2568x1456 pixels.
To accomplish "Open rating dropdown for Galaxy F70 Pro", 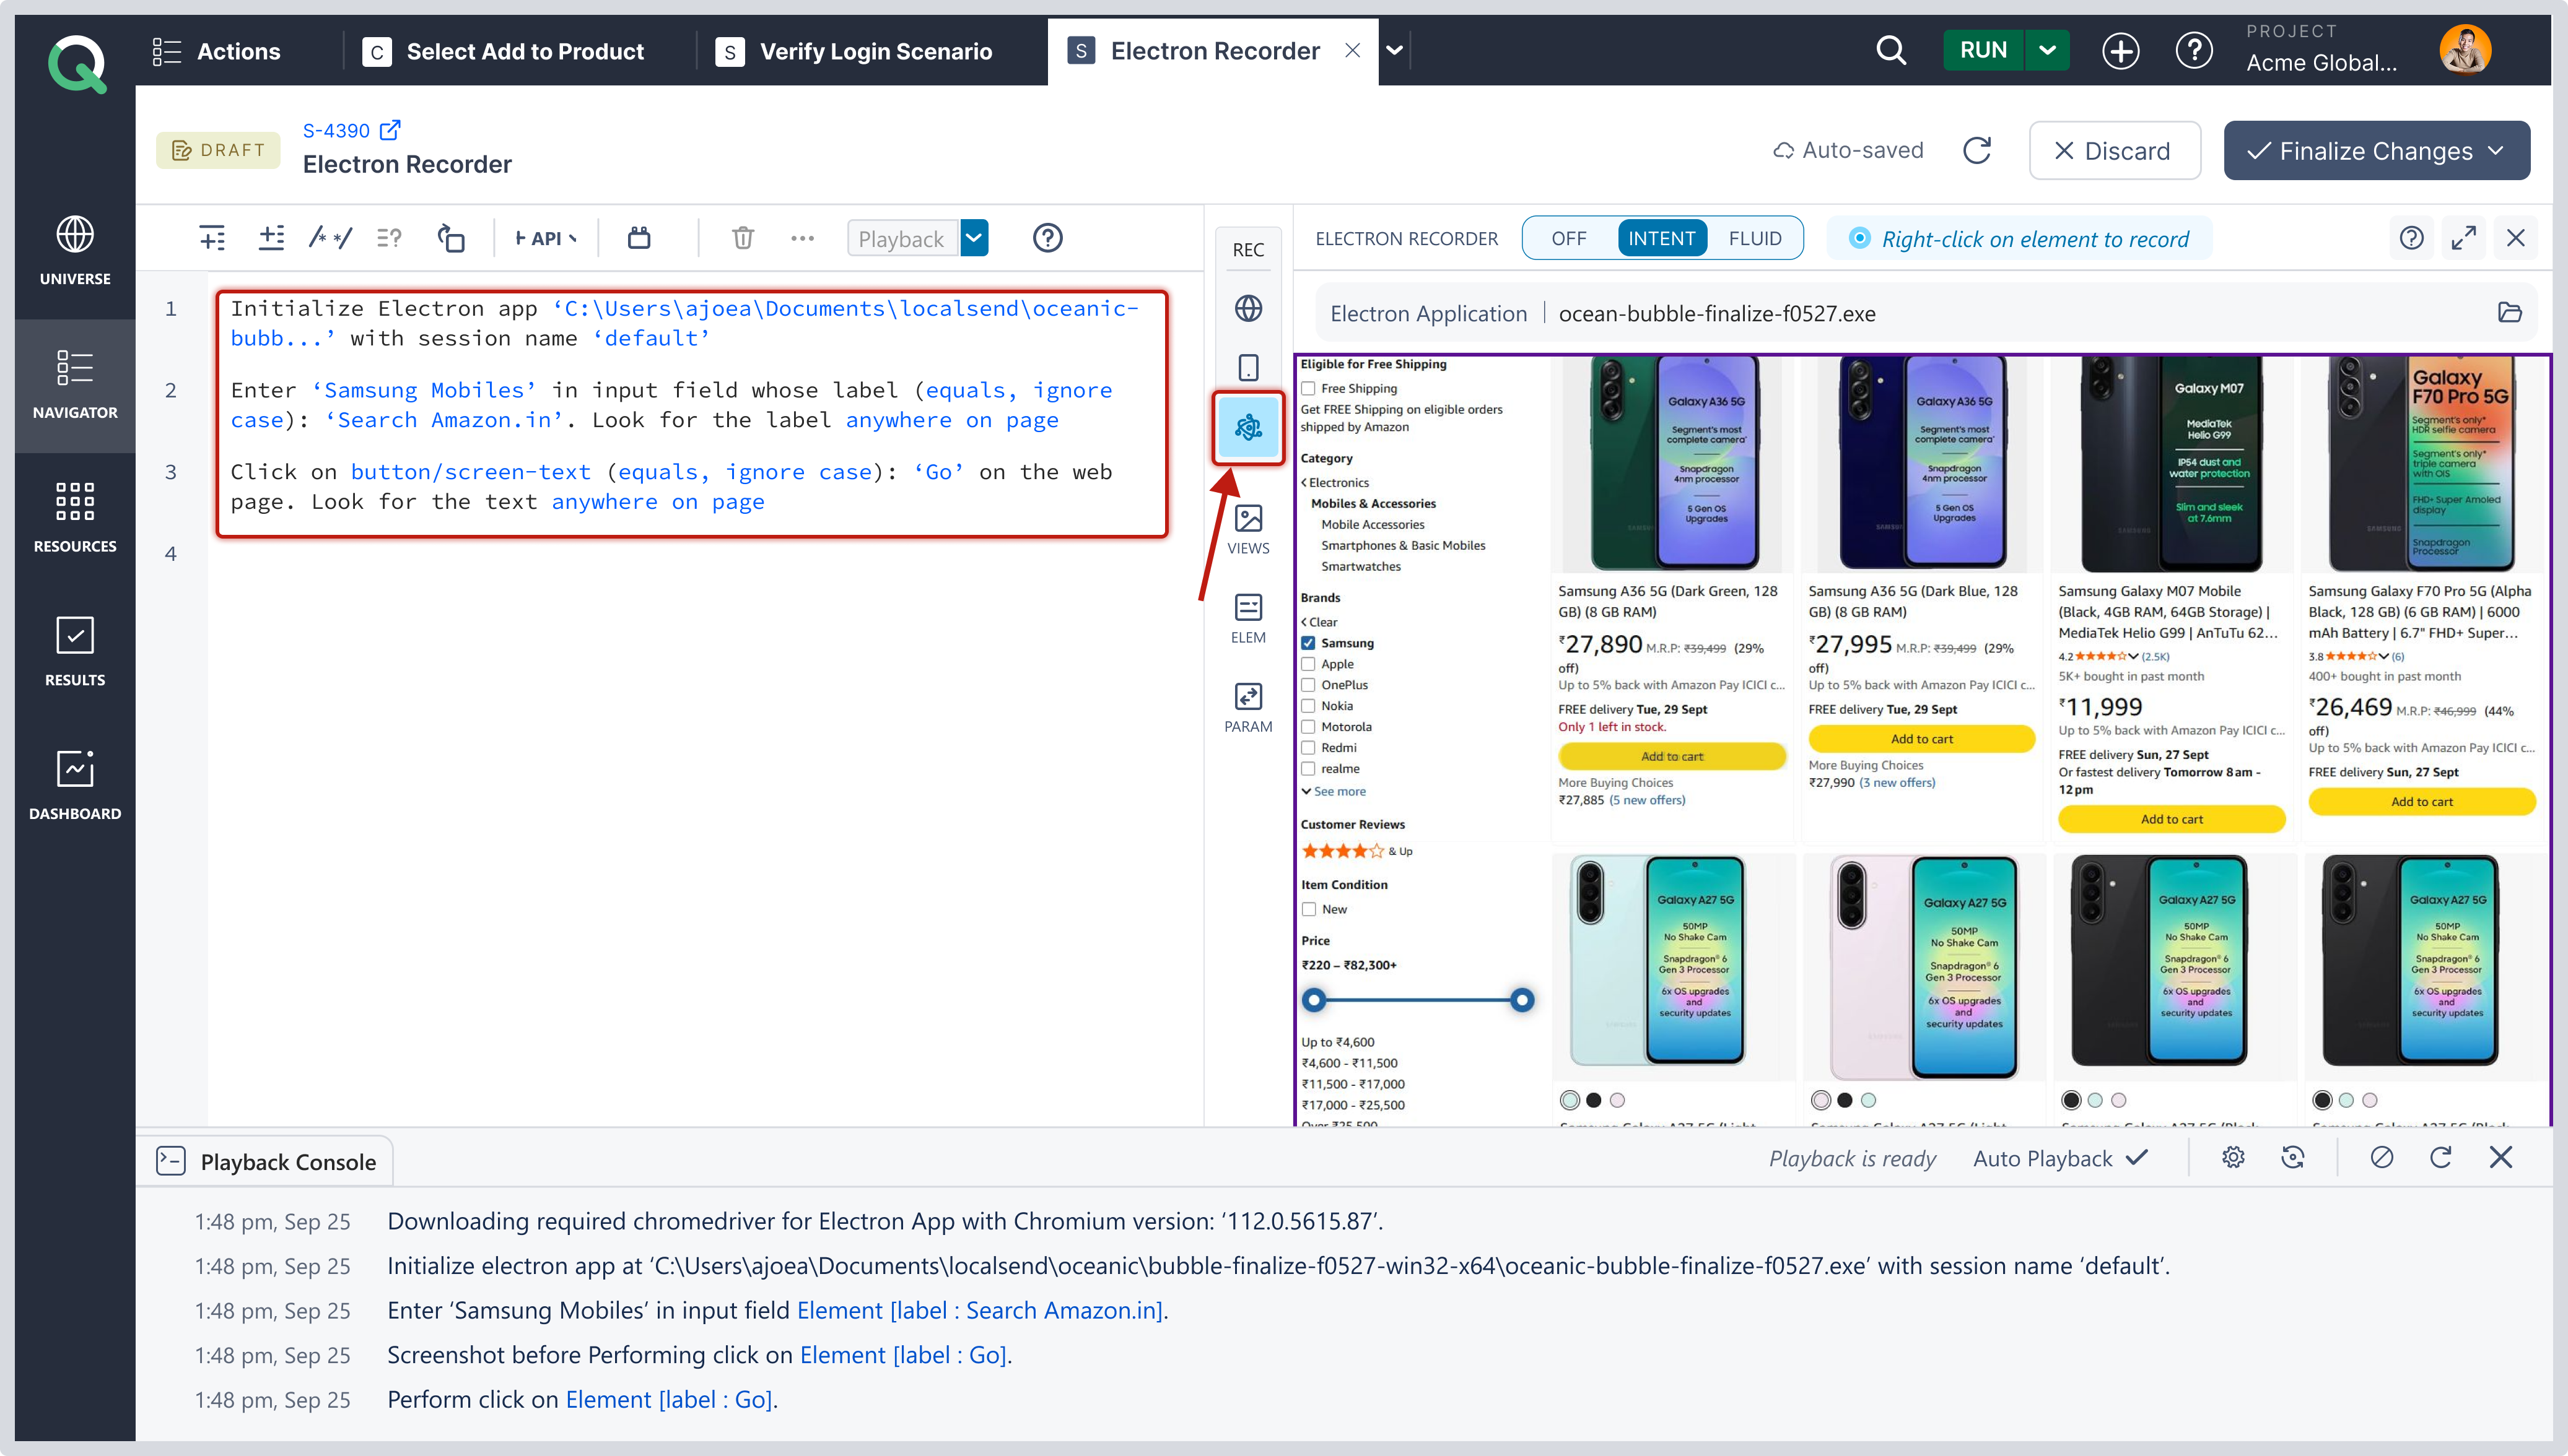I will pos(2383,656).
